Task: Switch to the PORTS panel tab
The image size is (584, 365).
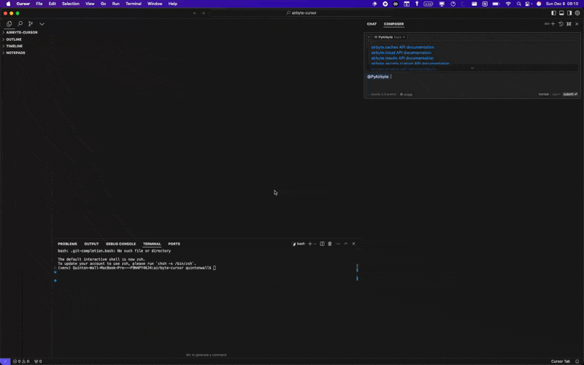Action: [x=174, y=244]
